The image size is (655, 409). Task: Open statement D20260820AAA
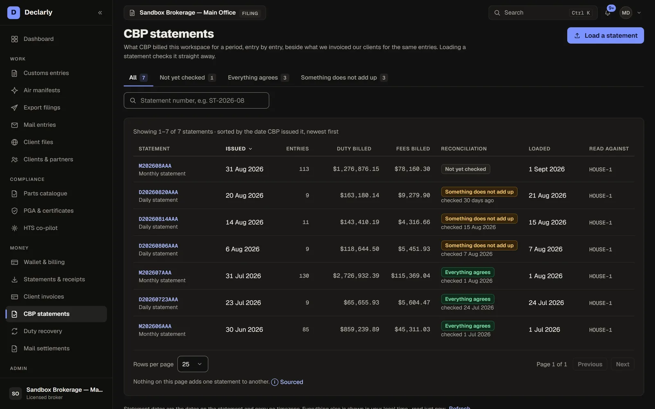158,192
